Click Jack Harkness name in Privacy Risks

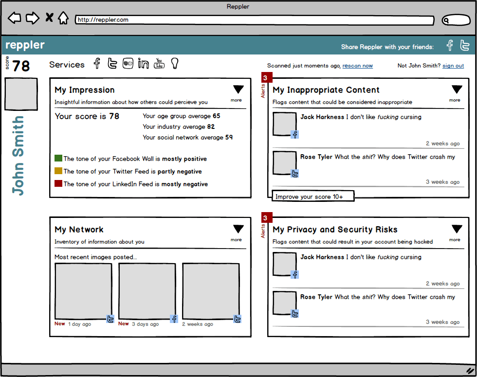point(322,257)
